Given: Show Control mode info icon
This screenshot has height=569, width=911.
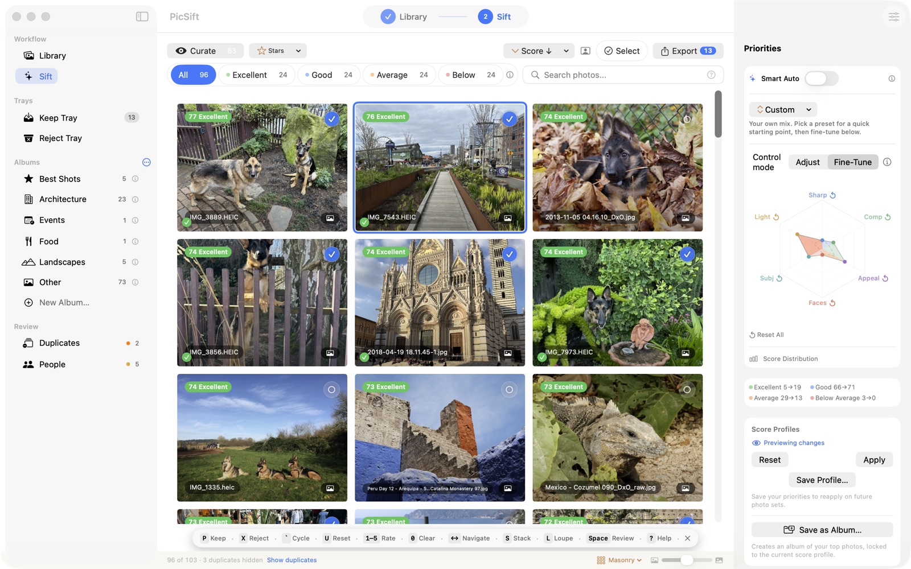Looking at the screenshot, I should tap(887, 162).
